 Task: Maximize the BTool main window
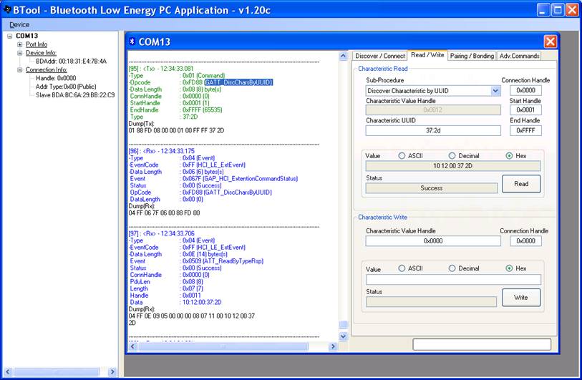[x=558, y=9]
